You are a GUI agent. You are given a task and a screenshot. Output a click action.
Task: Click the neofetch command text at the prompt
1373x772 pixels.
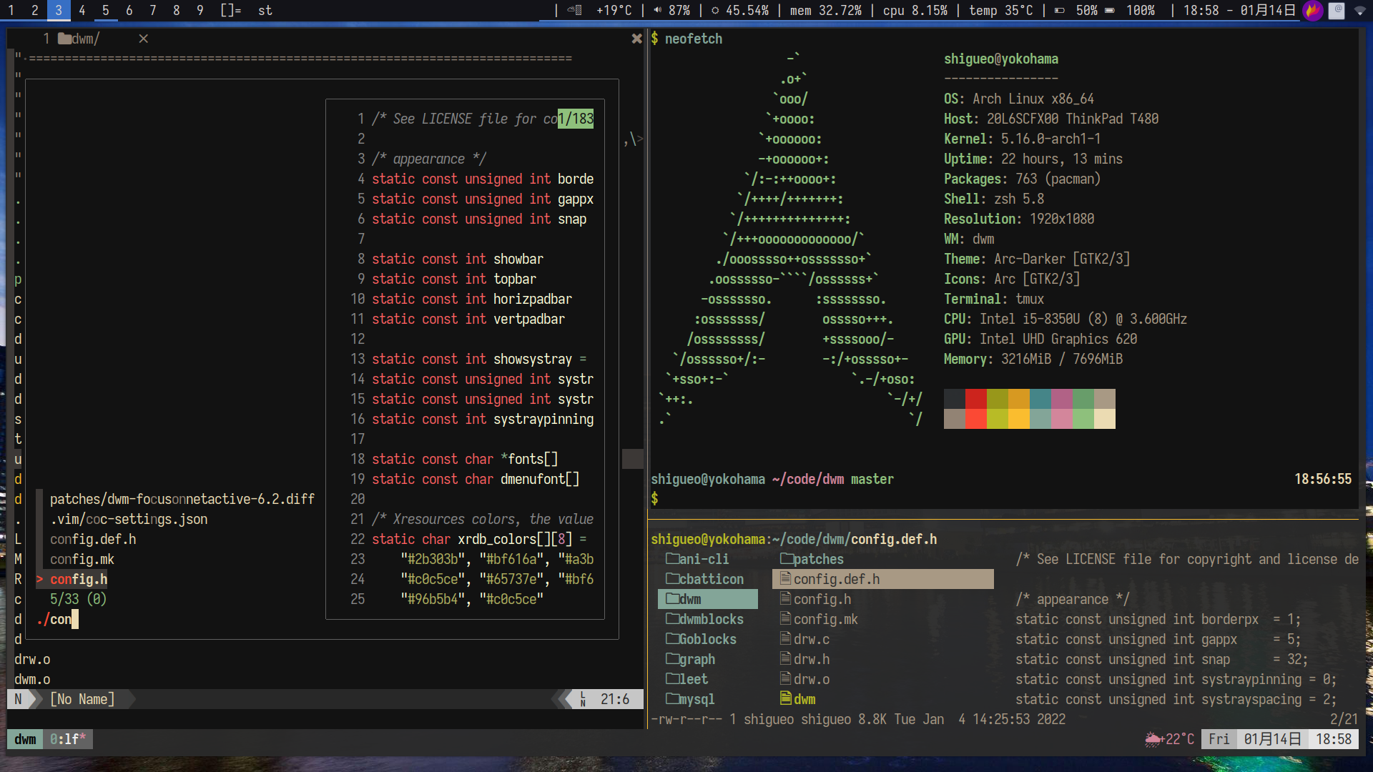pos(694,39)
